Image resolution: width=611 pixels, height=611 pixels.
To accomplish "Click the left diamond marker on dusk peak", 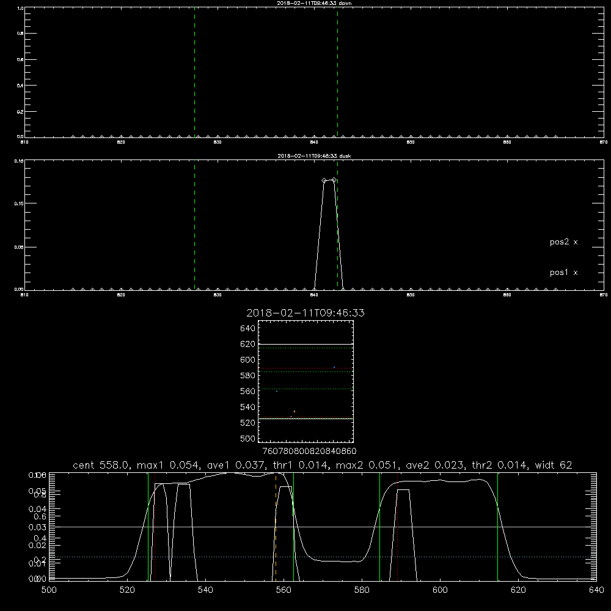I will click(x=324, y=180).
